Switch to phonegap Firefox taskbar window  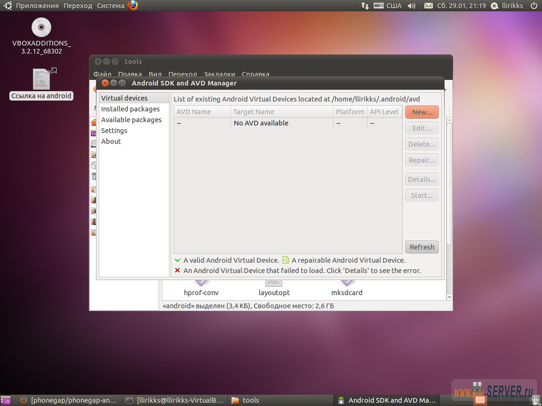coord(68,400)
